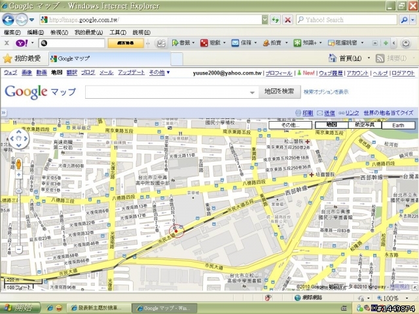This screenshot has width=419, height=314.
Task: Zoom out with the minus button
Action: (19, 249)
